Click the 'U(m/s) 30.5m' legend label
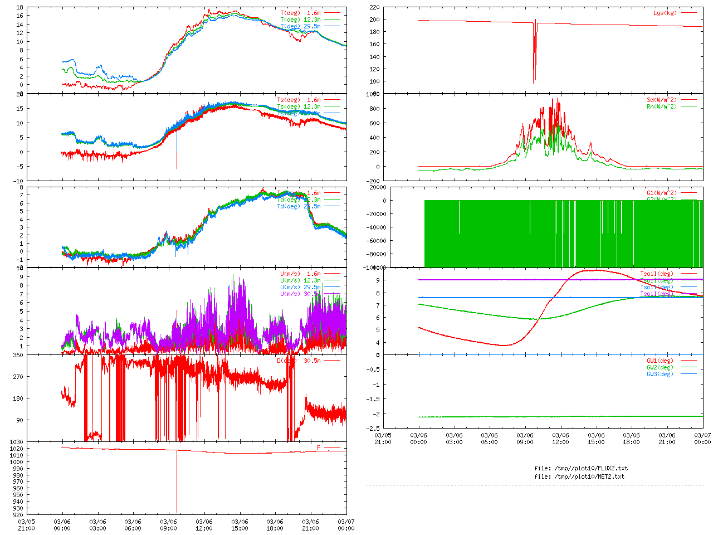Image resolution: width=713 pixels, height=535 pixels. (x=300, y=294)
